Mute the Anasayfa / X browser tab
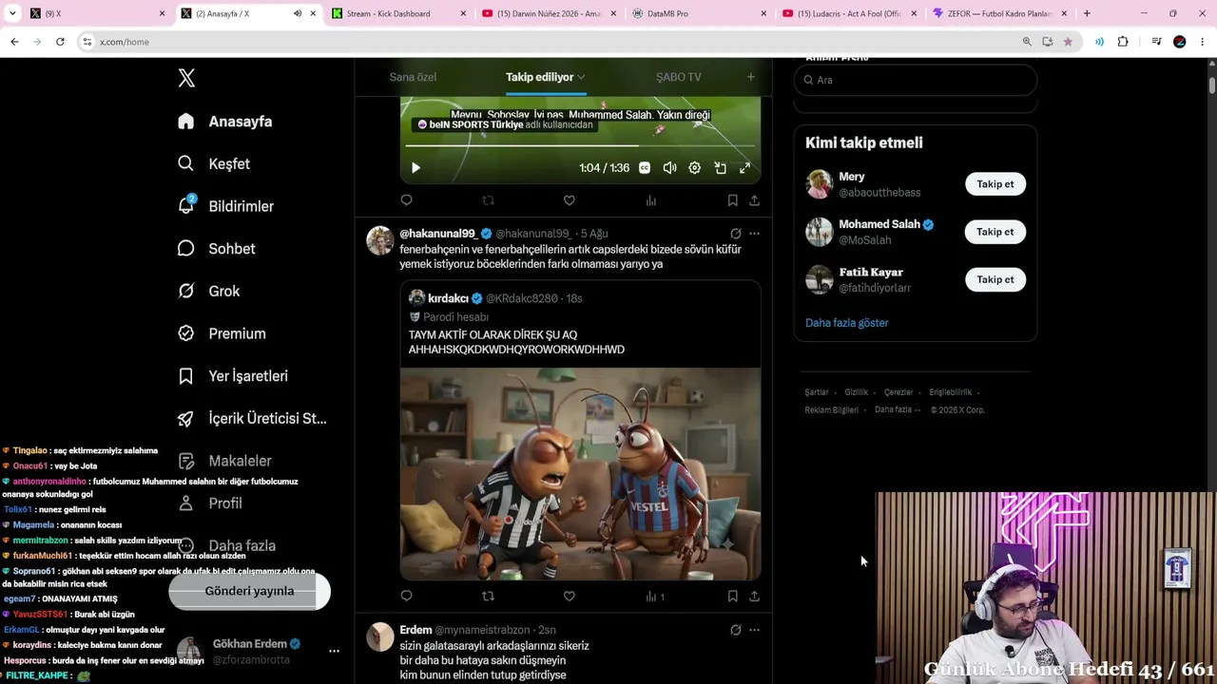 tap(297, 14)
